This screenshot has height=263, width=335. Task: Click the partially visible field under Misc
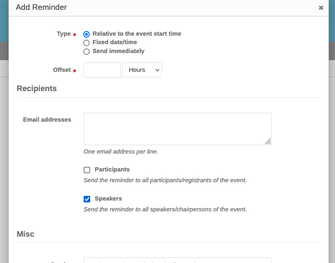178,261
